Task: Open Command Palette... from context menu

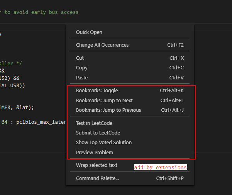Action: pyautogui.click(x=130, y=178)
